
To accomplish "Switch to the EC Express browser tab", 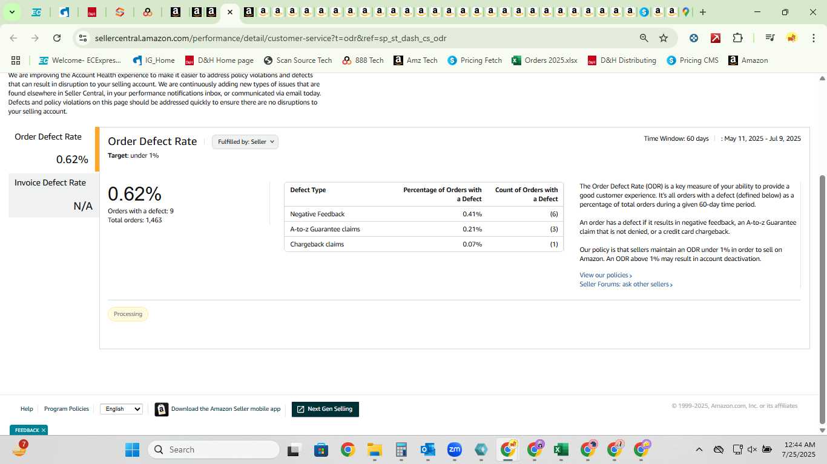I will [x=36, y=12].
